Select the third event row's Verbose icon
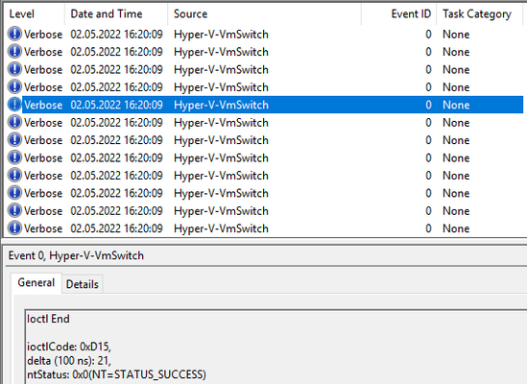Image resolution: width=527 pixels, height=384 pixels. click(x=14, y=69)
